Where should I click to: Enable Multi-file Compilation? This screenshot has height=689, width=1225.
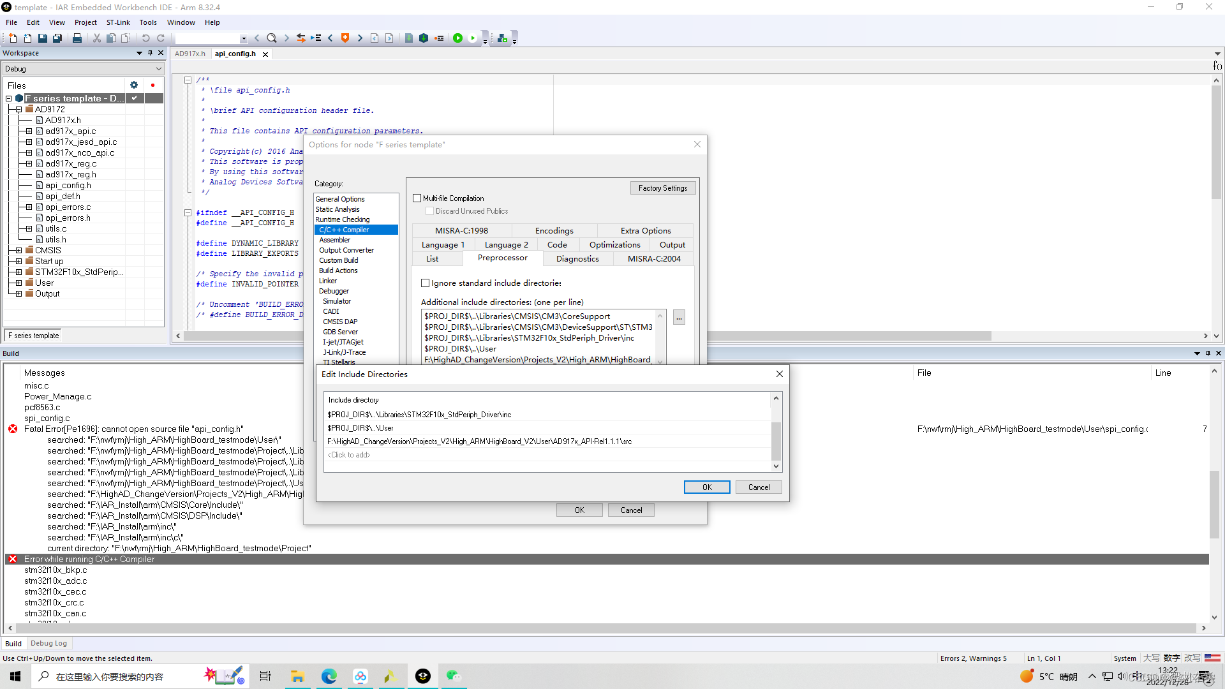pos(418,198)
